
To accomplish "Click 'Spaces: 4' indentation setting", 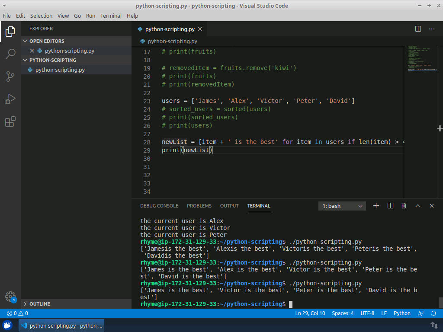I will pos(343,313).
